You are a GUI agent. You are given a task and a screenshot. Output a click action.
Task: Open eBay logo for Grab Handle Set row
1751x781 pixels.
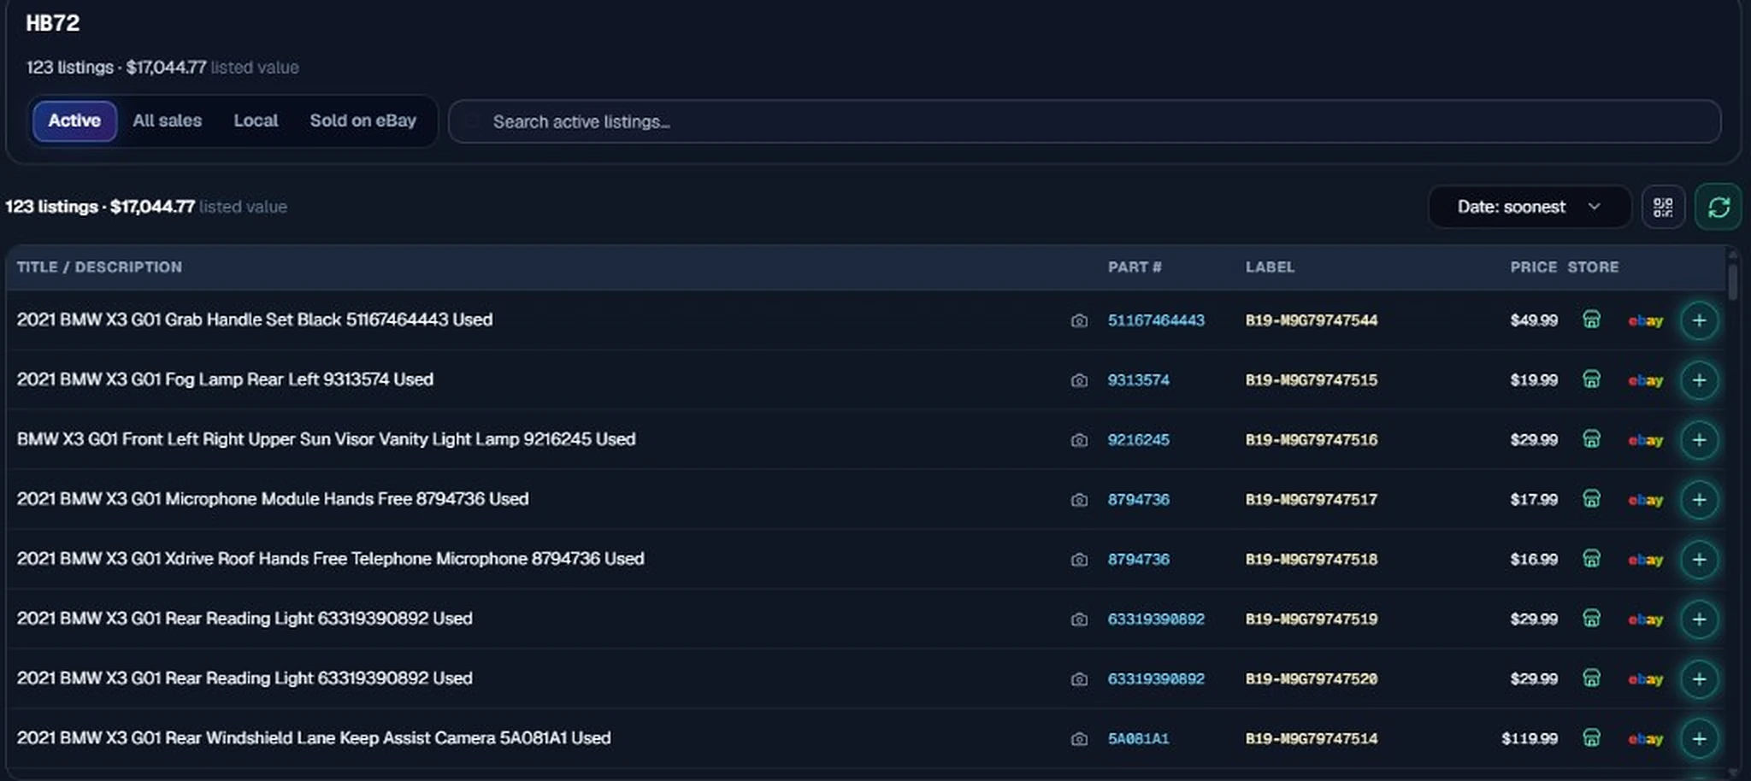pos(1646,321)
